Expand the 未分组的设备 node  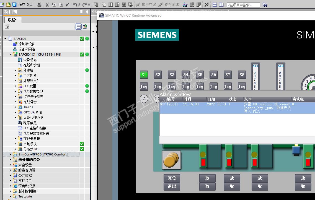[10, 160]
